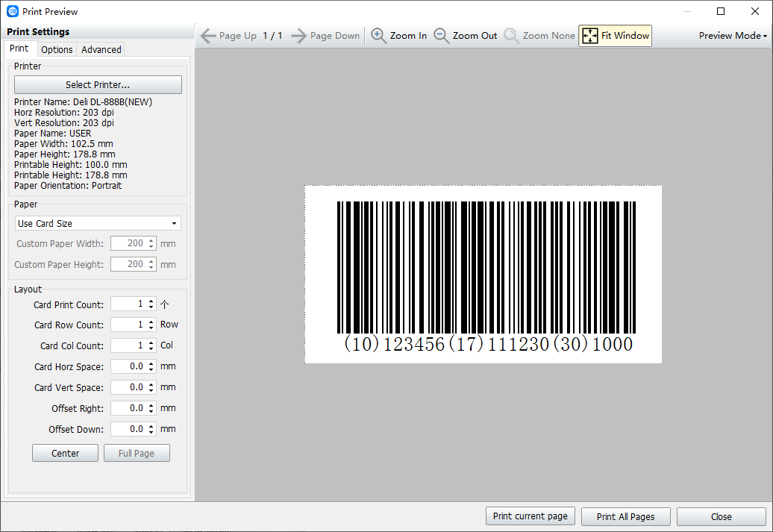
Task: Open the Select Printer dialog
Action: [98, 85]
